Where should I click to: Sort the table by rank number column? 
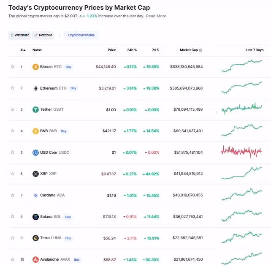tap(22, 50)
